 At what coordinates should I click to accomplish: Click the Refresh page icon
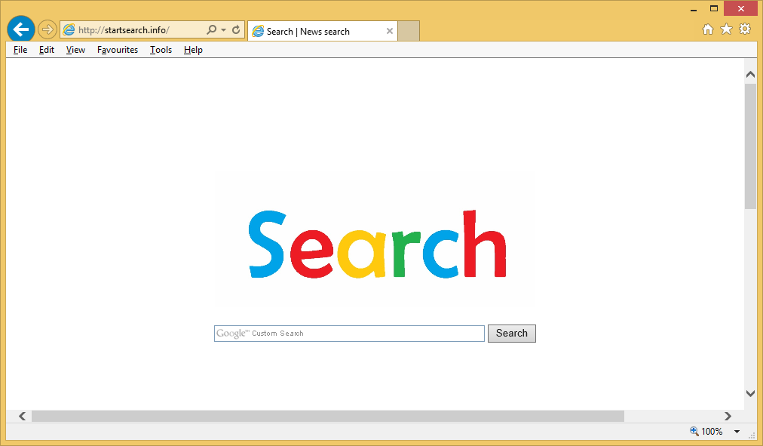(x=236, y=29)
